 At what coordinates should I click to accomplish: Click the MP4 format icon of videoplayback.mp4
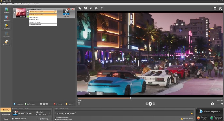(66, 12)
